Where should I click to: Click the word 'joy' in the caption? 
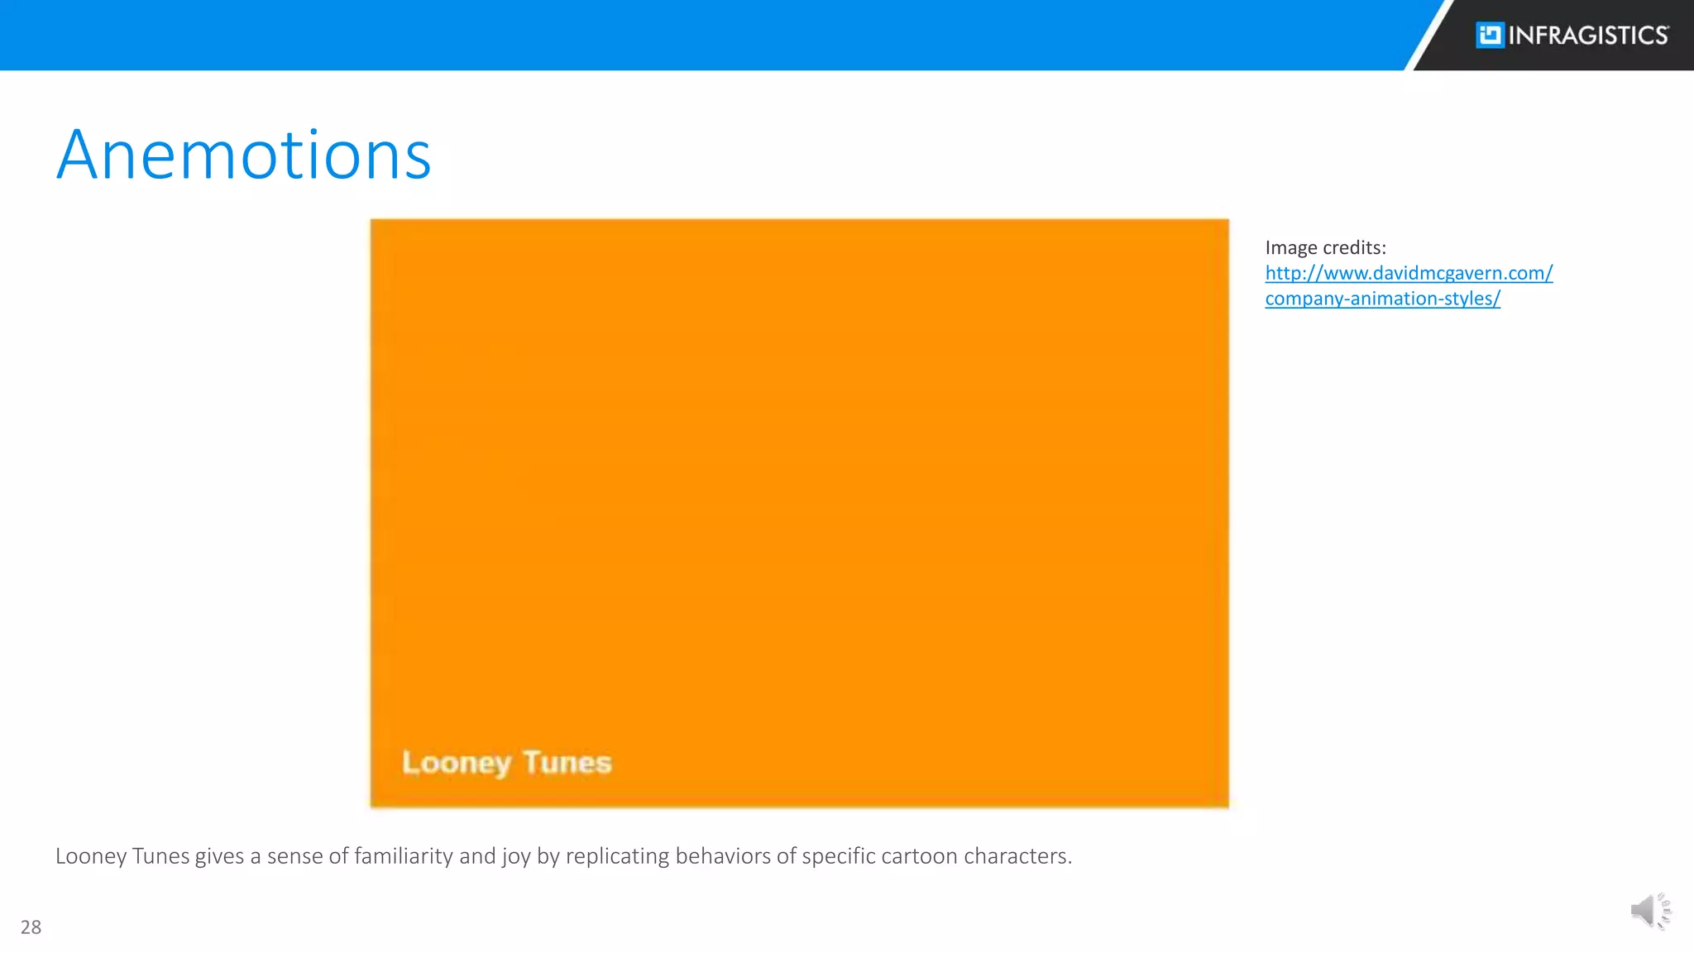[515, 856]
